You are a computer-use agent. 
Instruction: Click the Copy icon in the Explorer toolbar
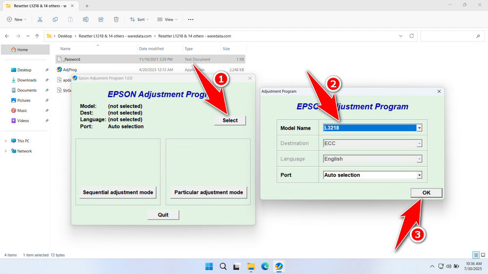[x=55, y=20]
